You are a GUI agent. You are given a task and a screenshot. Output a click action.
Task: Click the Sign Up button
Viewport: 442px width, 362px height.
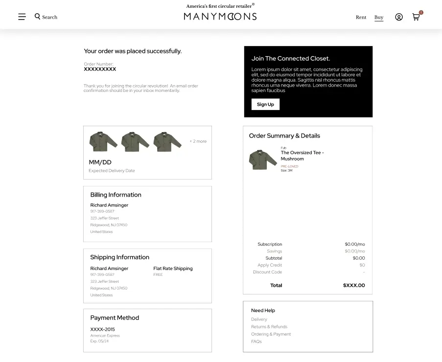[x=265, y=104]
